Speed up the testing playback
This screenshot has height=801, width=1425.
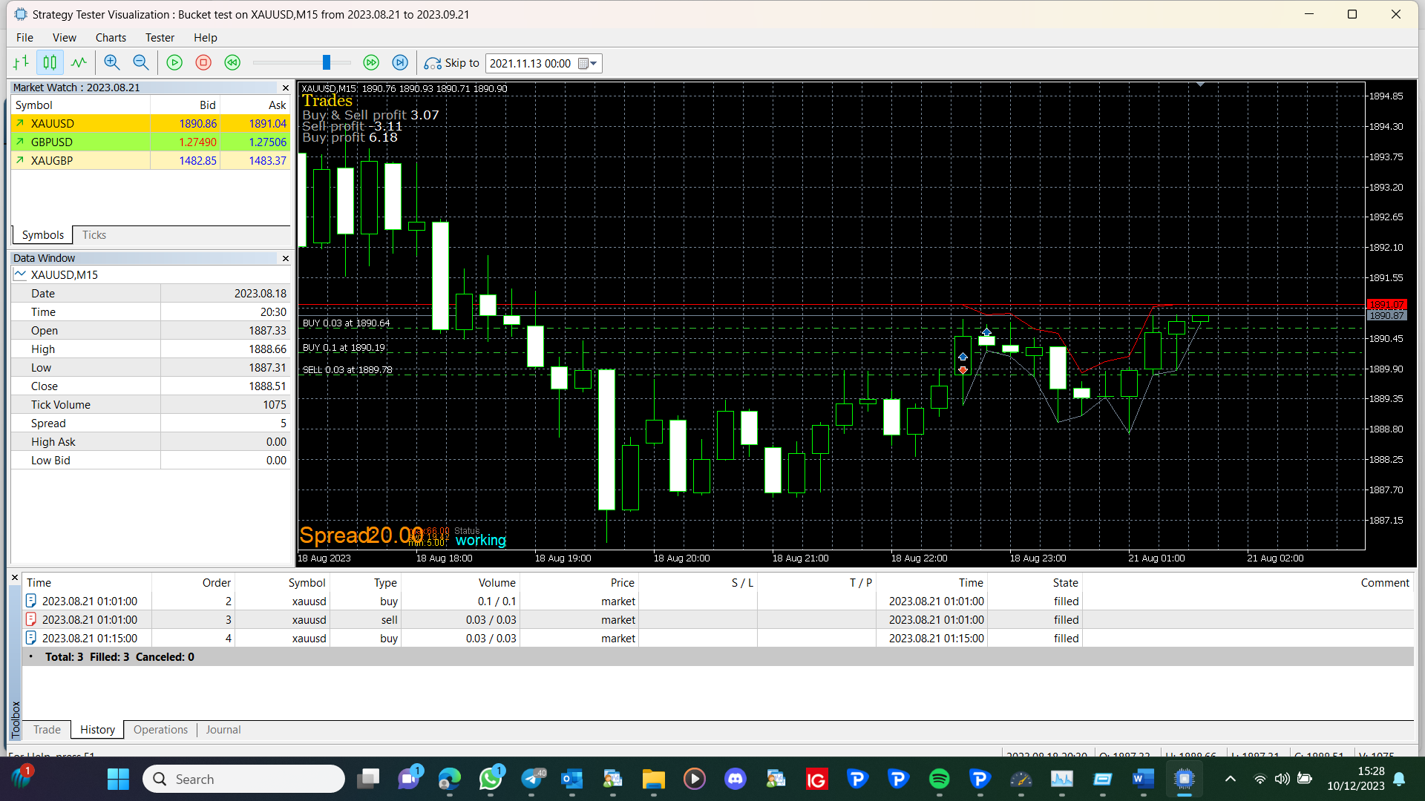[x=371, y=63]
